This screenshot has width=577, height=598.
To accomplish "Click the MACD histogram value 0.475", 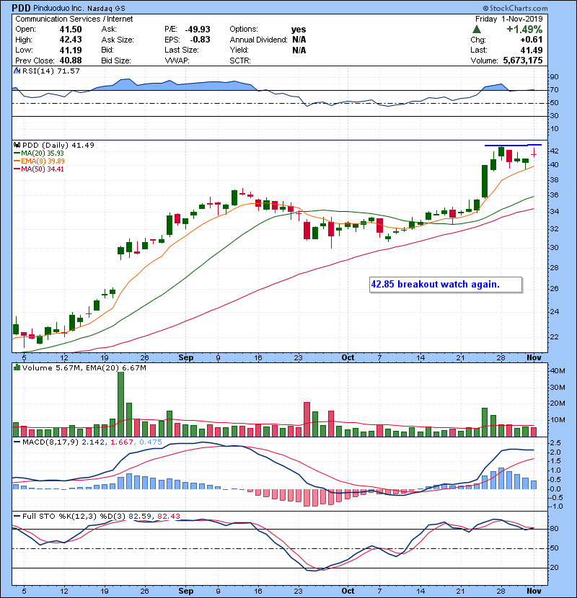I will click(151, 442).
